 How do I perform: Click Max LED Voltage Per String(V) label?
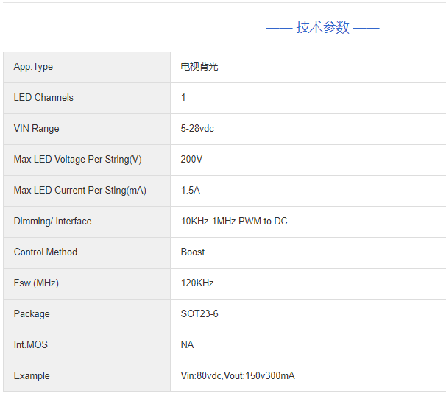77,160
